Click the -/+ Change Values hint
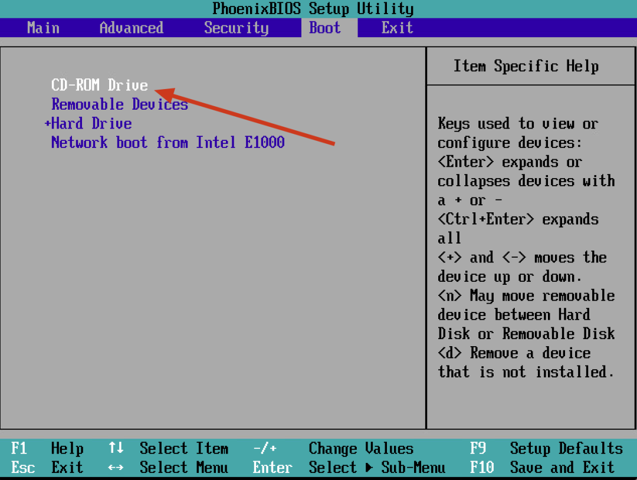The height and width of the screenshot is (480, 637). tap(333, 448)
